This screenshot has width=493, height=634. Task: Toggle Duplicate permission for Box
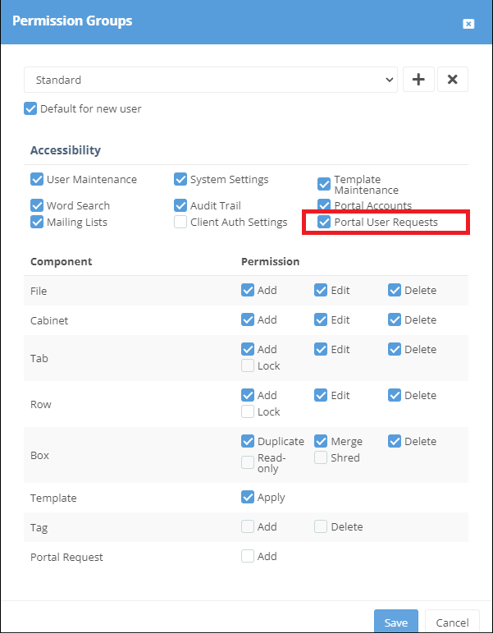click(248, 441)
